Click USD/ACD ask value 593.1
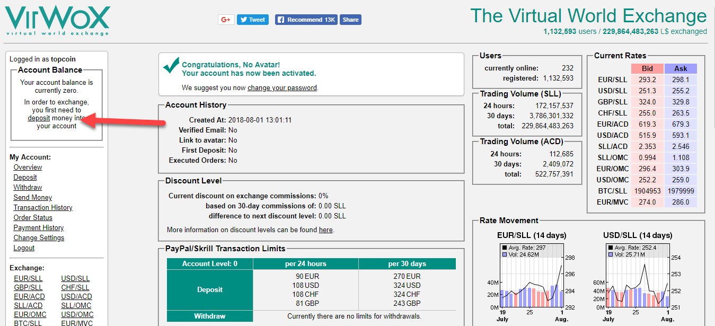This screenshot has height=326, width=715. (681, 135)
